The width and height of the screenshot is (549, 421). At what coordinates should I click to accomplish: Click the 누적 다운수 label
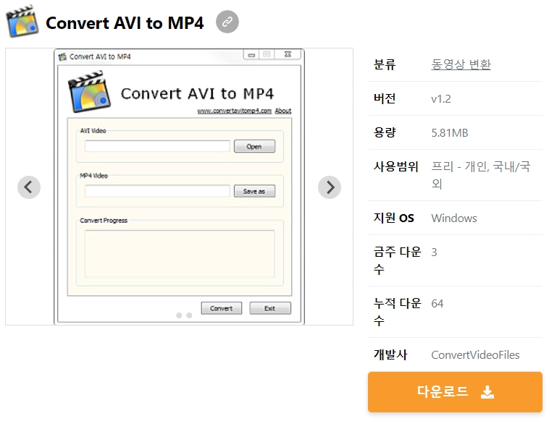click(x=398, y=312)
